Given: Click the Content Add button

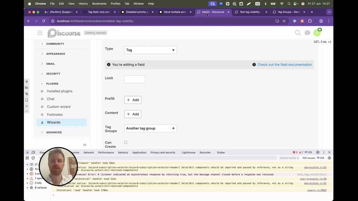Looking at the screenshot, I should 133,114.
